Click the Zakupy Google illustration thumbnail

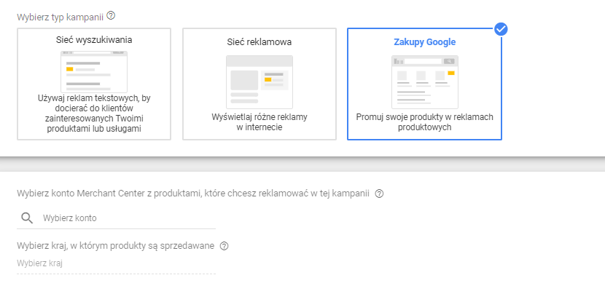pos(425,82)
